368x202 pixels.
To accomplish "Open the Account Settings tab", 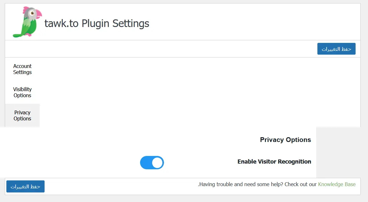I will tap(22, 69).
